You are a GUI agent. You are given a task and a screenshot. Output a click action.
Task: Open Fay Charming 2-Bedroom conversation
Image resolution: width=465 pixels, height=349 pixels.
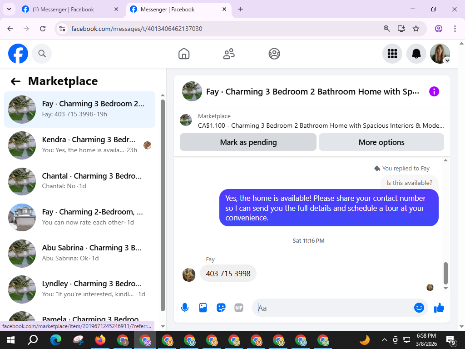tap(79, 217)
